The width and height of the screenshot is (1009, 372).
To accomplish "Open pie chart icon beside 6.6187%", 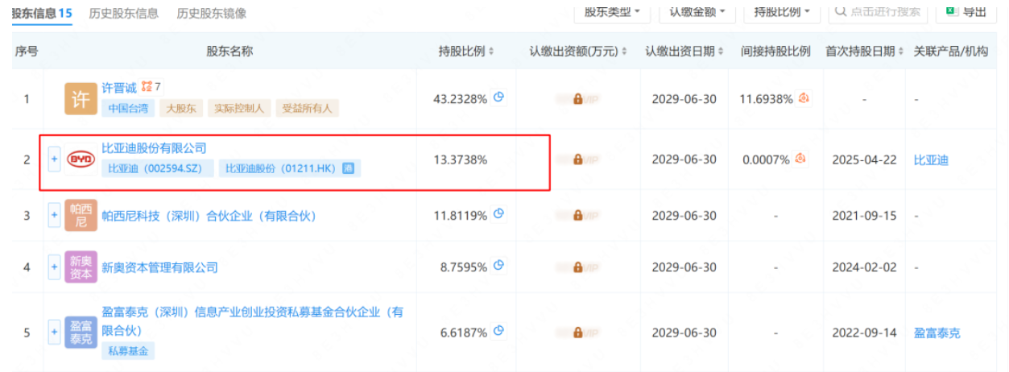I will pyautogui.click(x=498, y=331).
